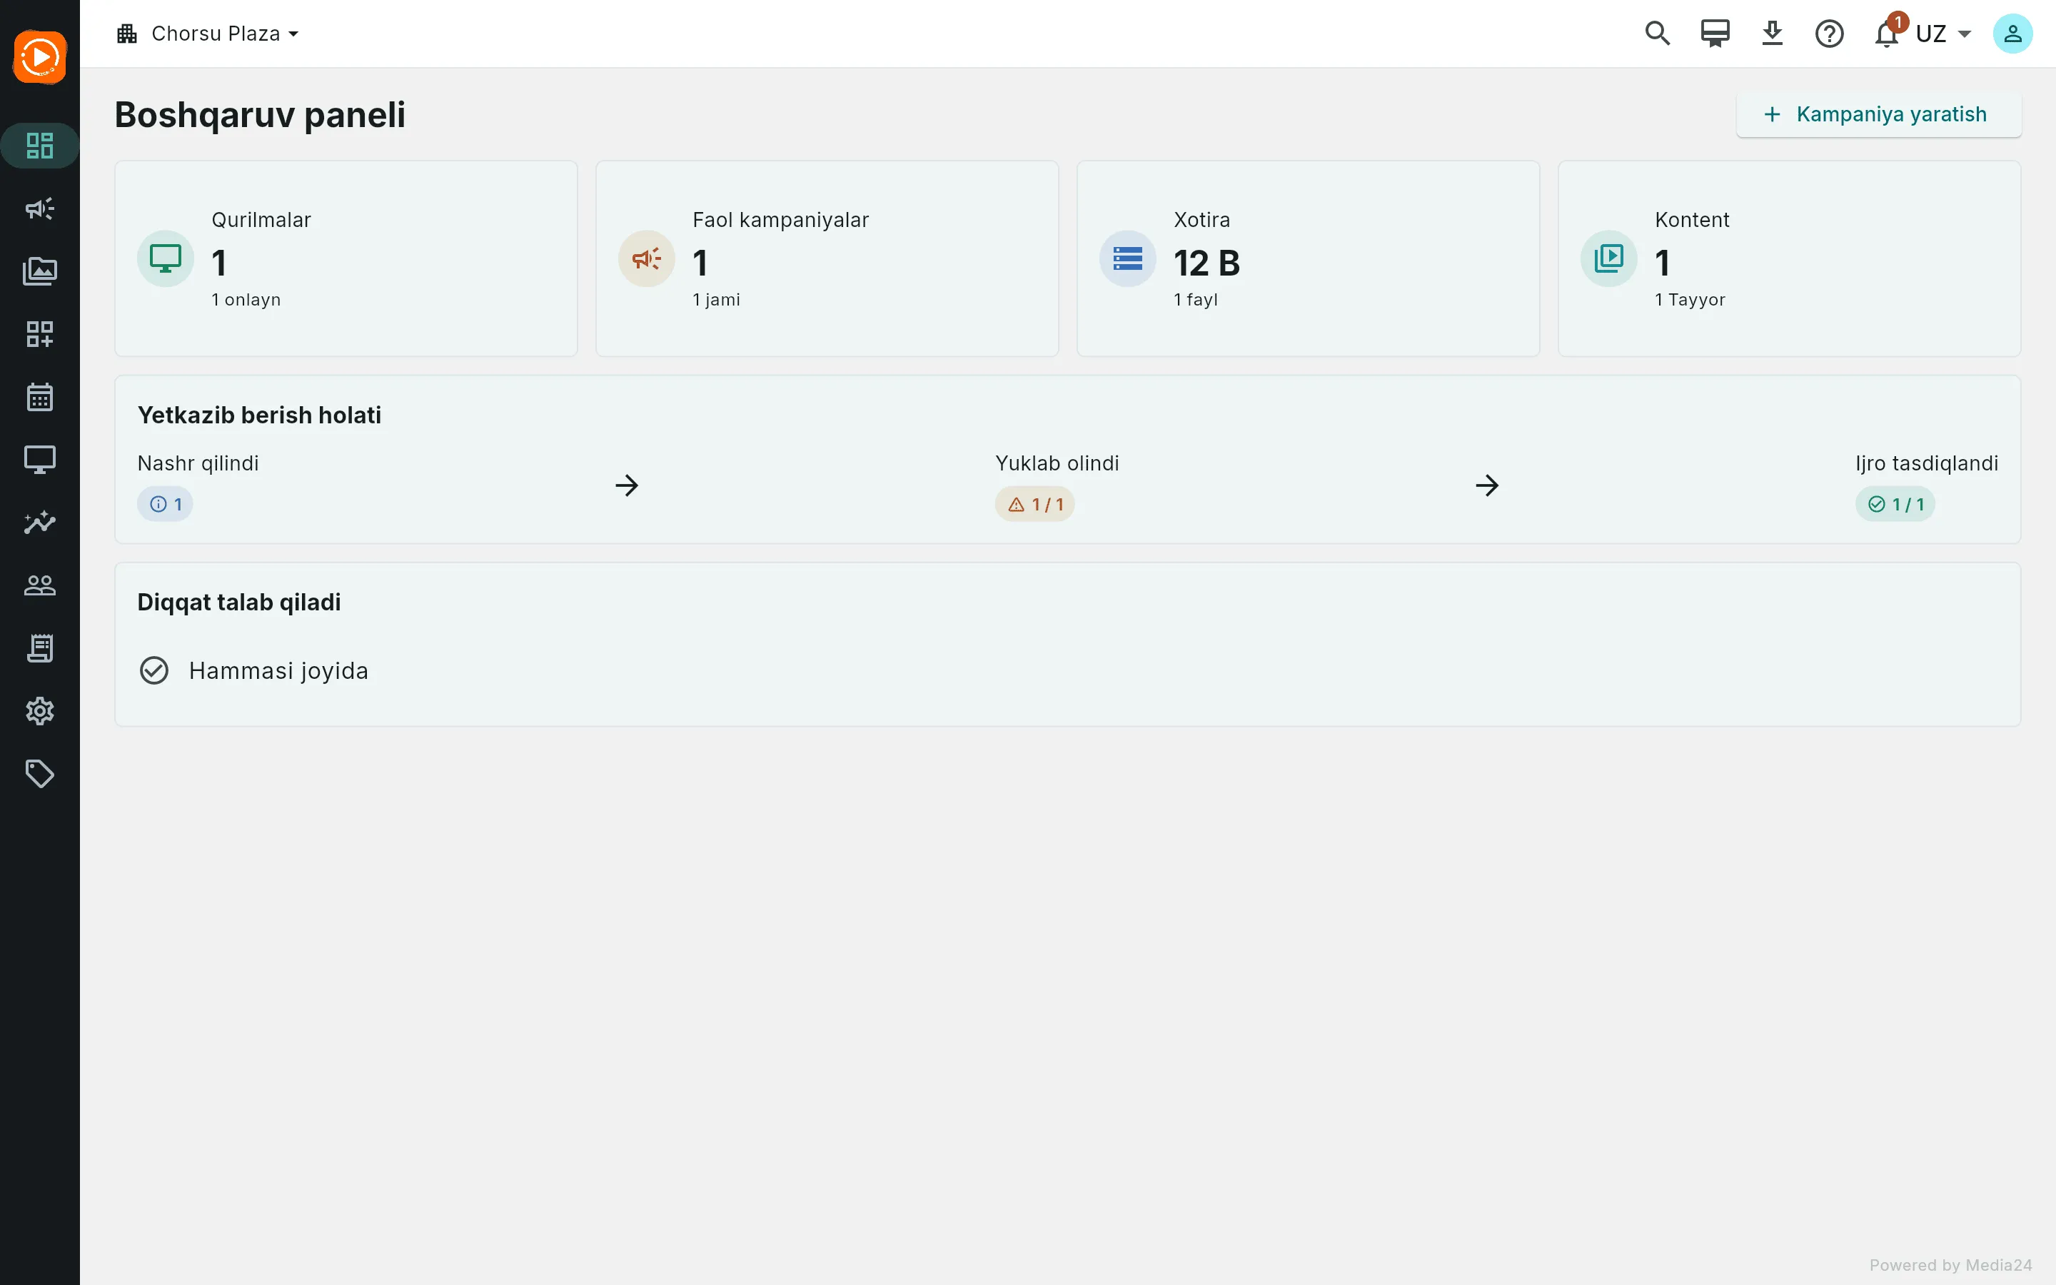The width and height of the screenshot is (2056, 1285).
Task: Open the UZ language dropdown
Action: [x=1943, y=34]
